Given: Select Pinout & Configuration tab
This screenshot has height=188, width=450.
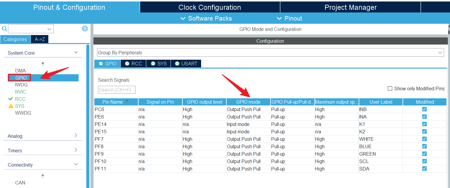Looking at the screenshot, I should coord(69,7).
